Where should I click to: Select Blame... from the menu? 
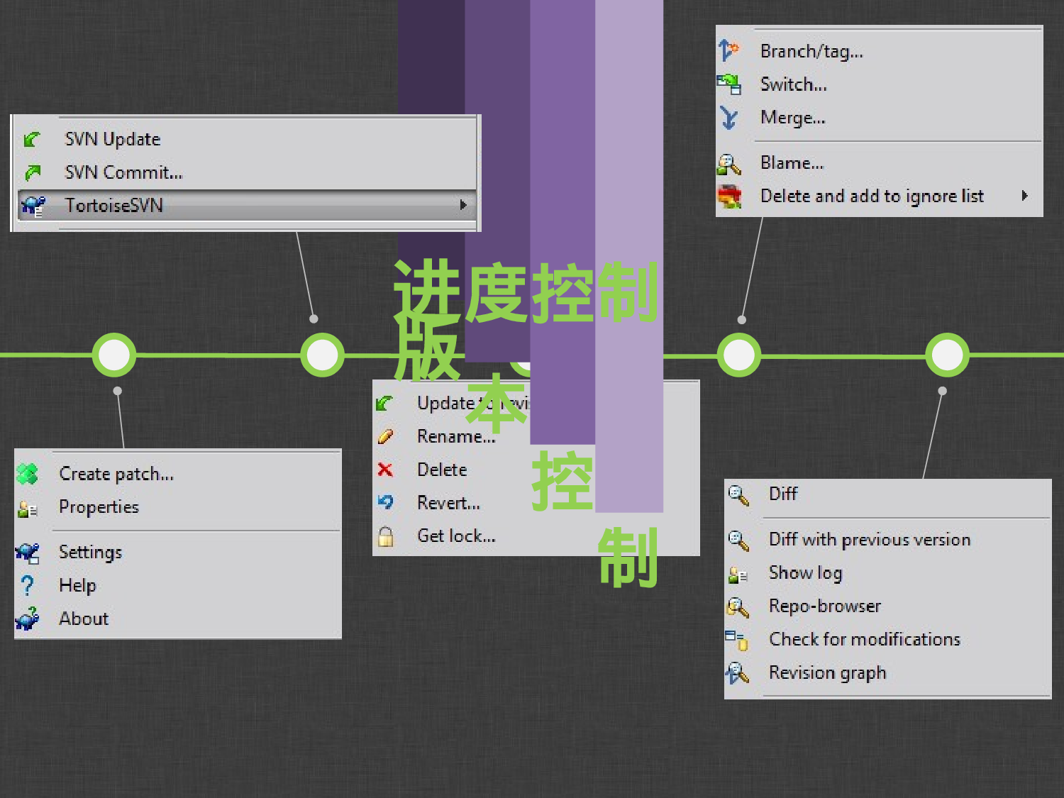[792, 163]
